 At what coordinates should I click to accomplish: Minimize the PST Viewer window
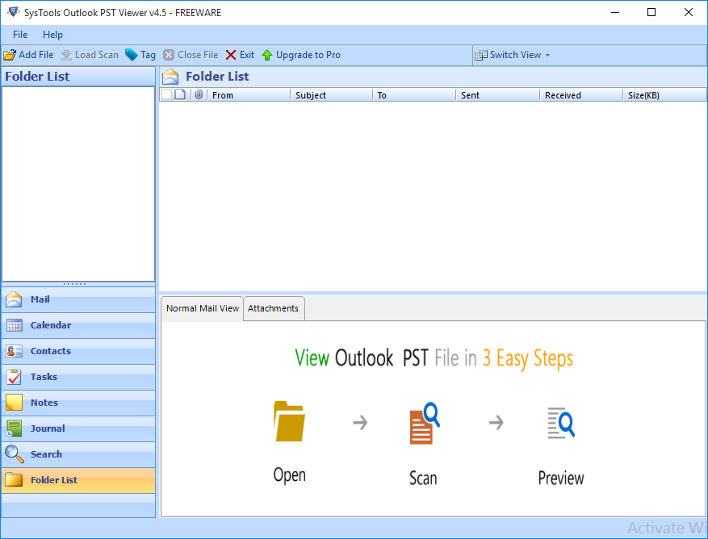[615, 12]
